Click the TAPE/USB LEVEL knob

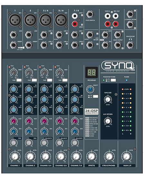point(108,99)
